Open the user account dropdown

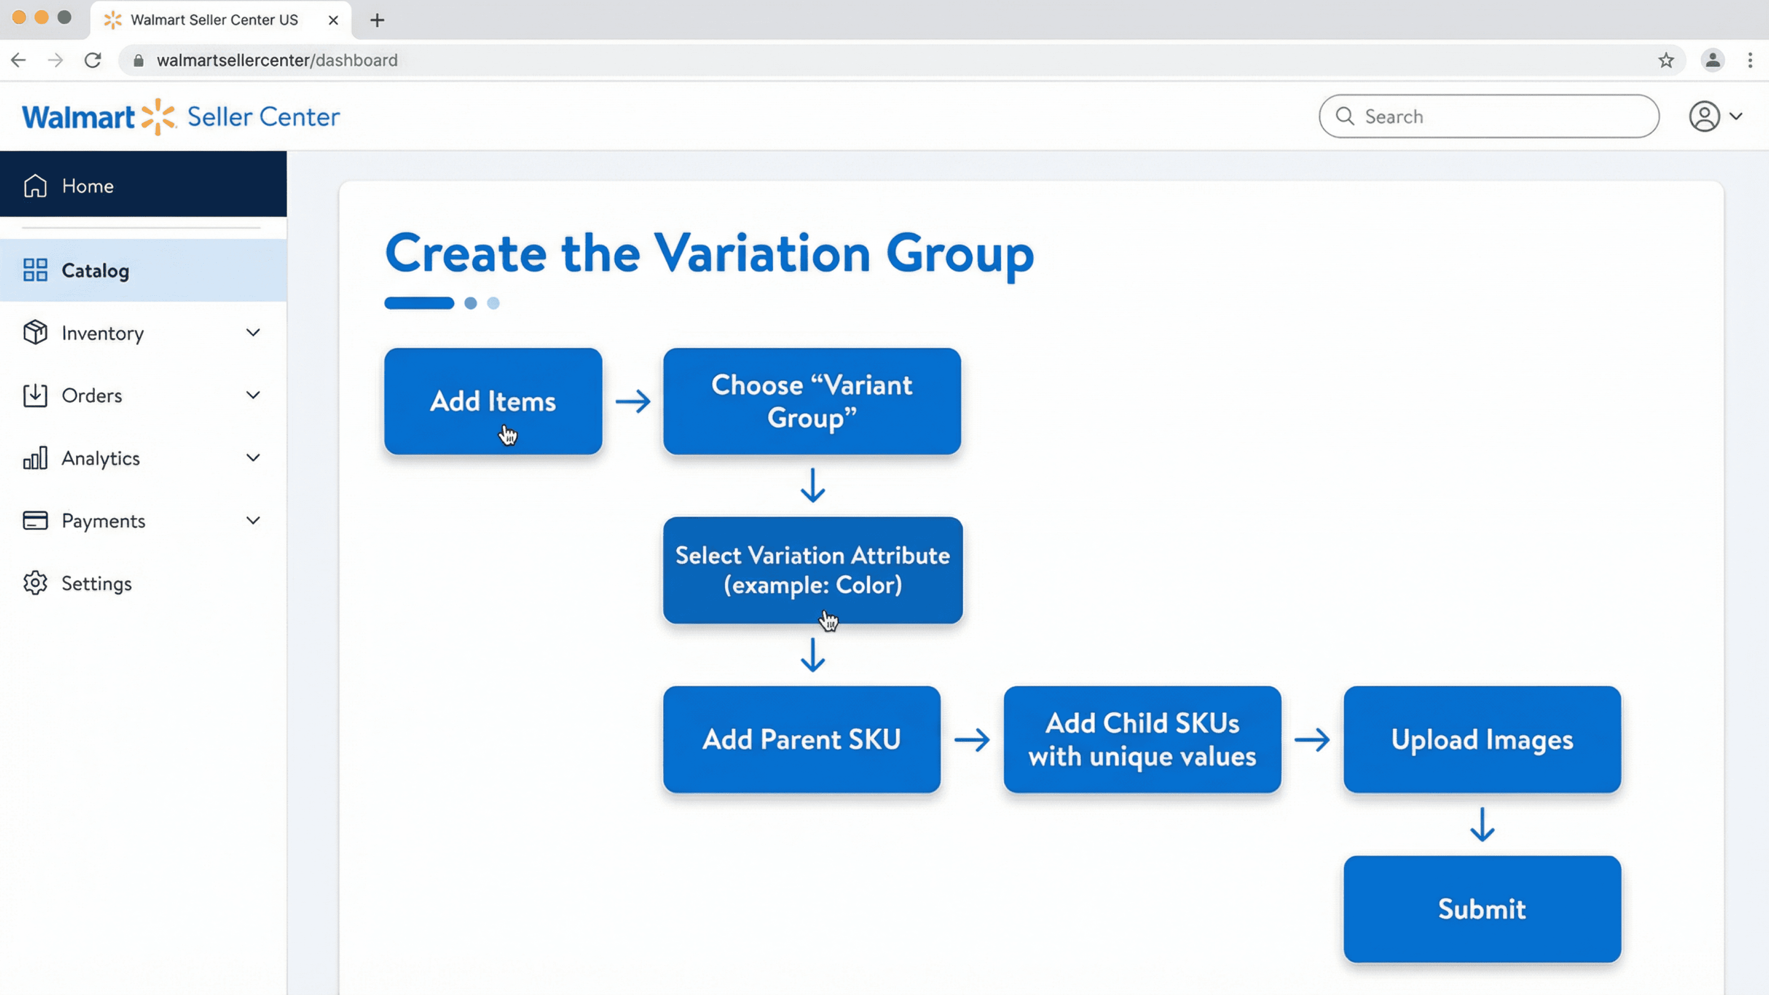(x=1715, y=116)
